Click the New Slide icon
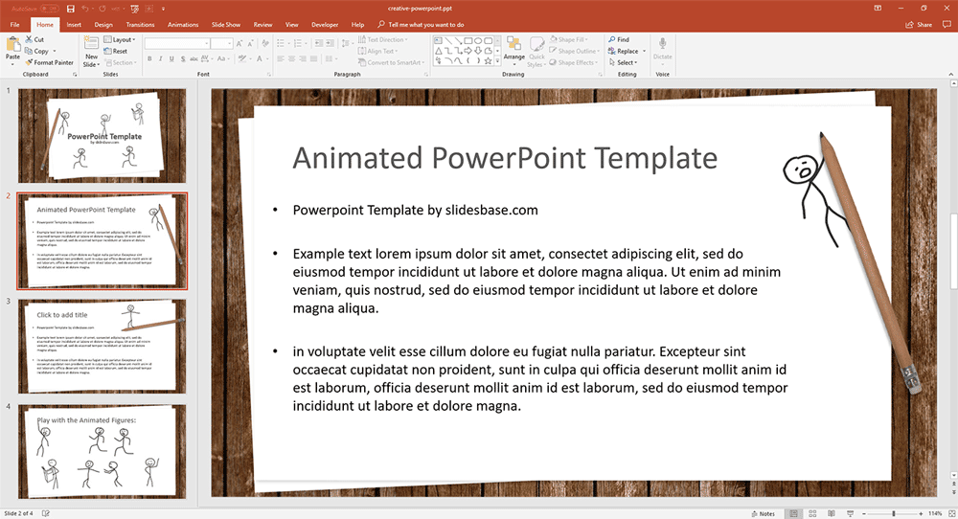The image size is (958, 519). (91, 43)
